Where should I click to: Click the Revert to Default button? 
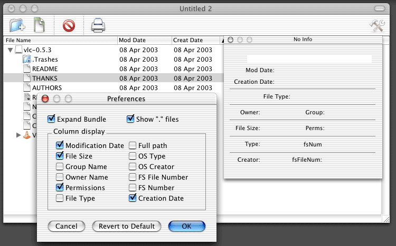127,226
